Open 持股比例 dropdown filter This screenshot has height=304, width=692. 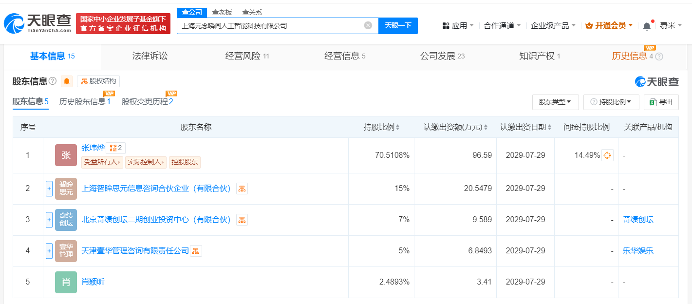click(611, 102)
